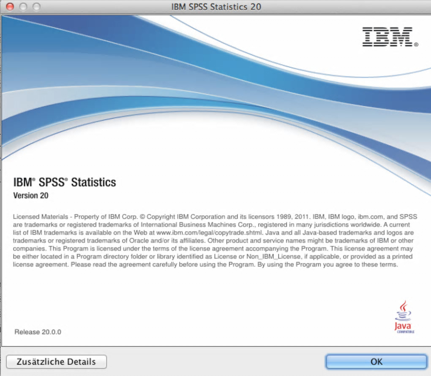Click the IBM SPSS Statistics heading
The width and height of the screenshot is (431, 376).
click(65, 182)
